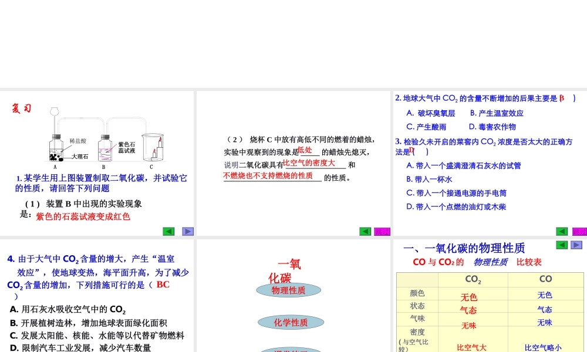The height and width of the screenshot is (352, 587).
Task: Click the blue 比空气略小 cell
Action: pyautogui.click(x=543, y=348)
